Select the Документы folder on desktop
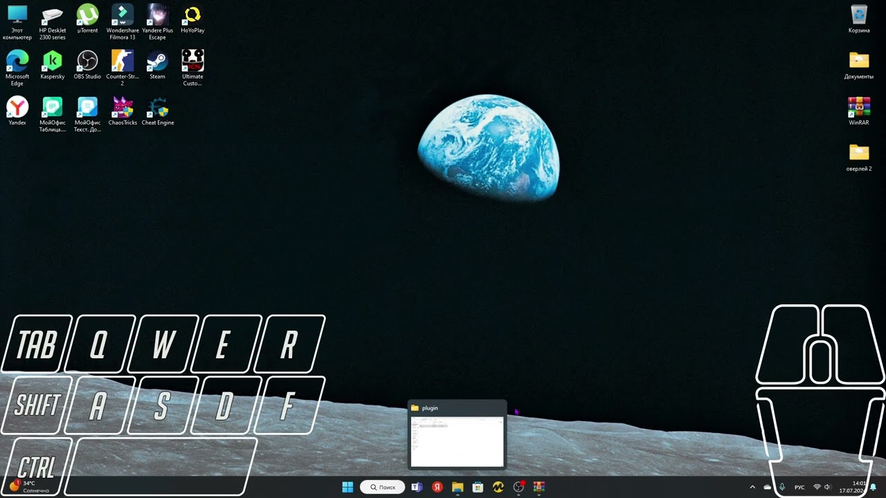The image size is (886, 498). tap(859, 65)
